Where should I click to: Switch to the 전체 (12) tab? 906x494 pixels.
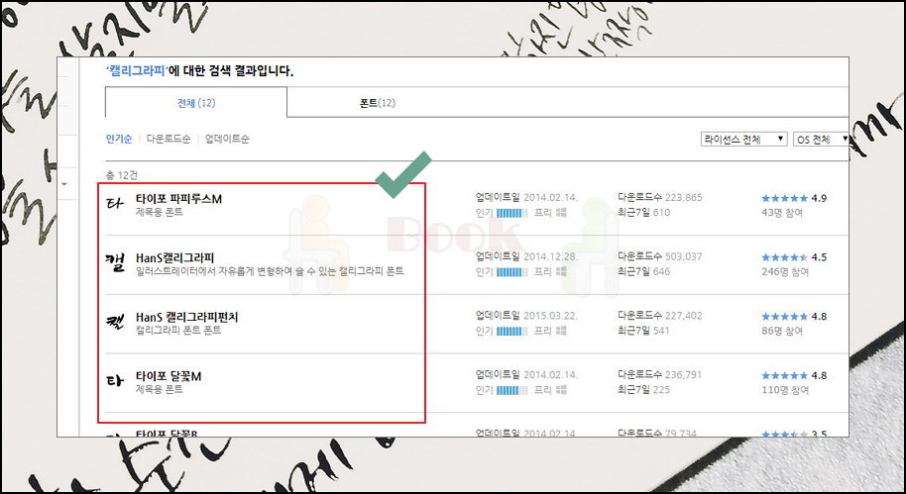(x=196, y=103)
